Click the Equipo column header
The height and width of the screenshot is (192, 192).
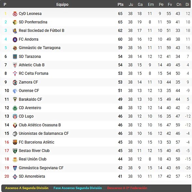(62, 5)
